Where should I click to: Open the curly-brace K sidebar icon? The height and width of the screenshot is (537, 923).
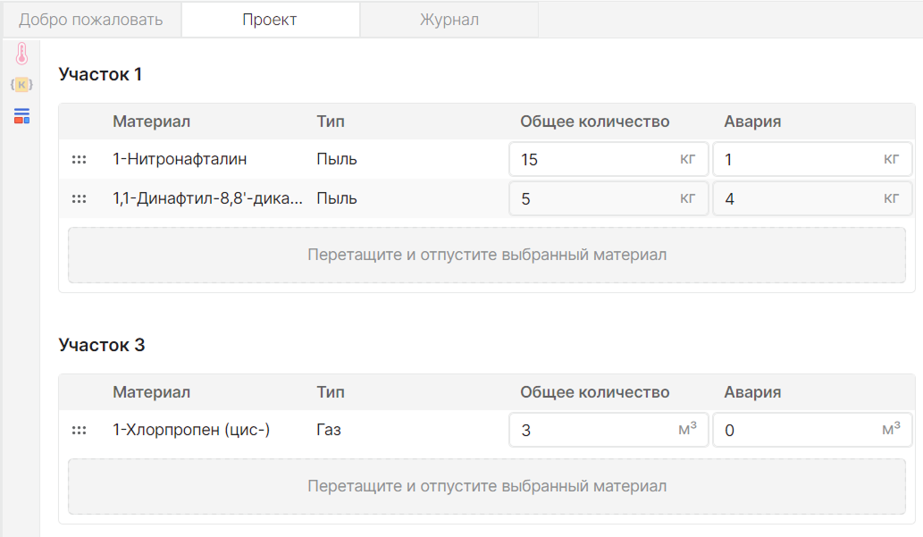[21, 85]
